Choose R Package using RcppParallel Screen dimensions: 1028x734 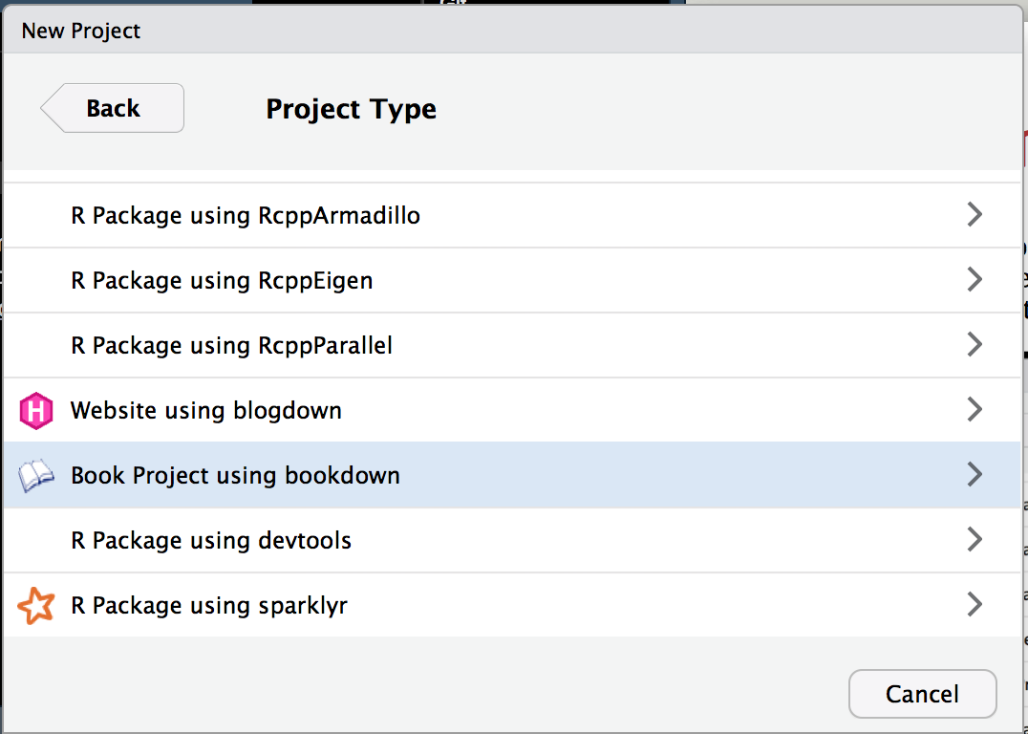[x=511, y=345]
